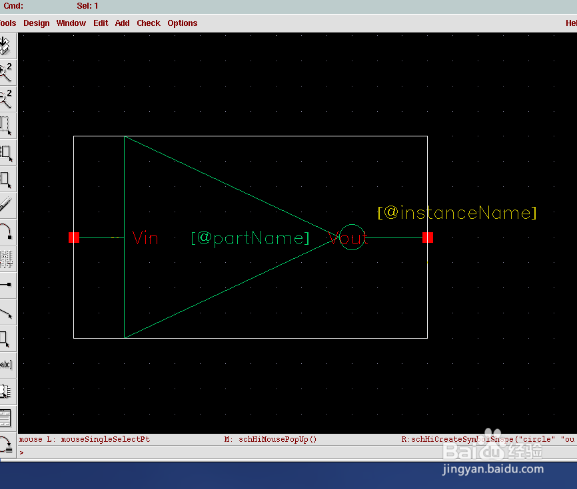The width and height of the screenshot is (577, 489).
Task: Click the Cmd: status label
Action: tap(13, 6)
